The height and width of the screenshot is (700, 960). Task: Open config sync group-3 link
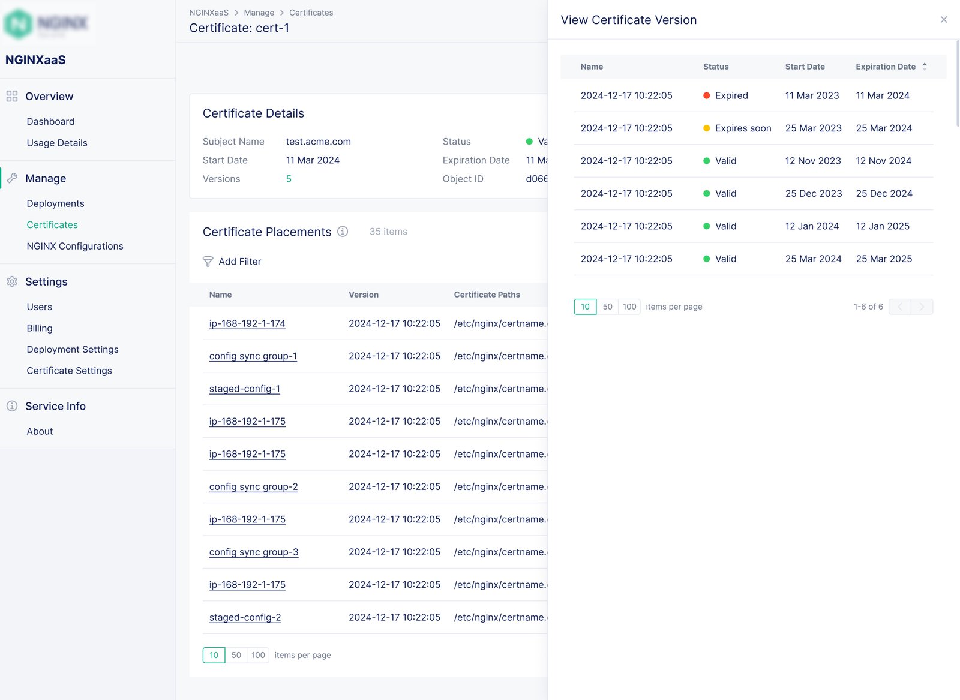pyautogui.click(x=254, y=552)
